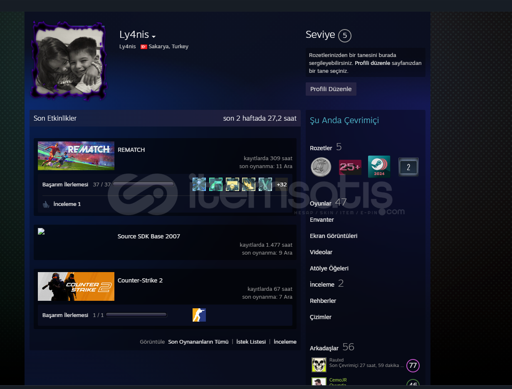Screen dimensions: 512x389
Task: Click the Steam 2024 badge
Action: (x=379, y=167)
